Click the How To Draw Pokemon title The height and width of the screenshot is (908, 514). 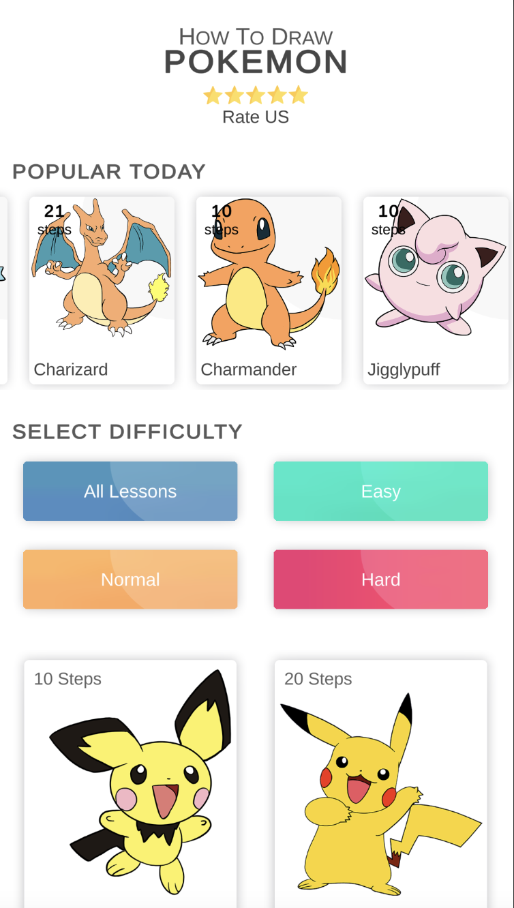click(x=256, y=52)
